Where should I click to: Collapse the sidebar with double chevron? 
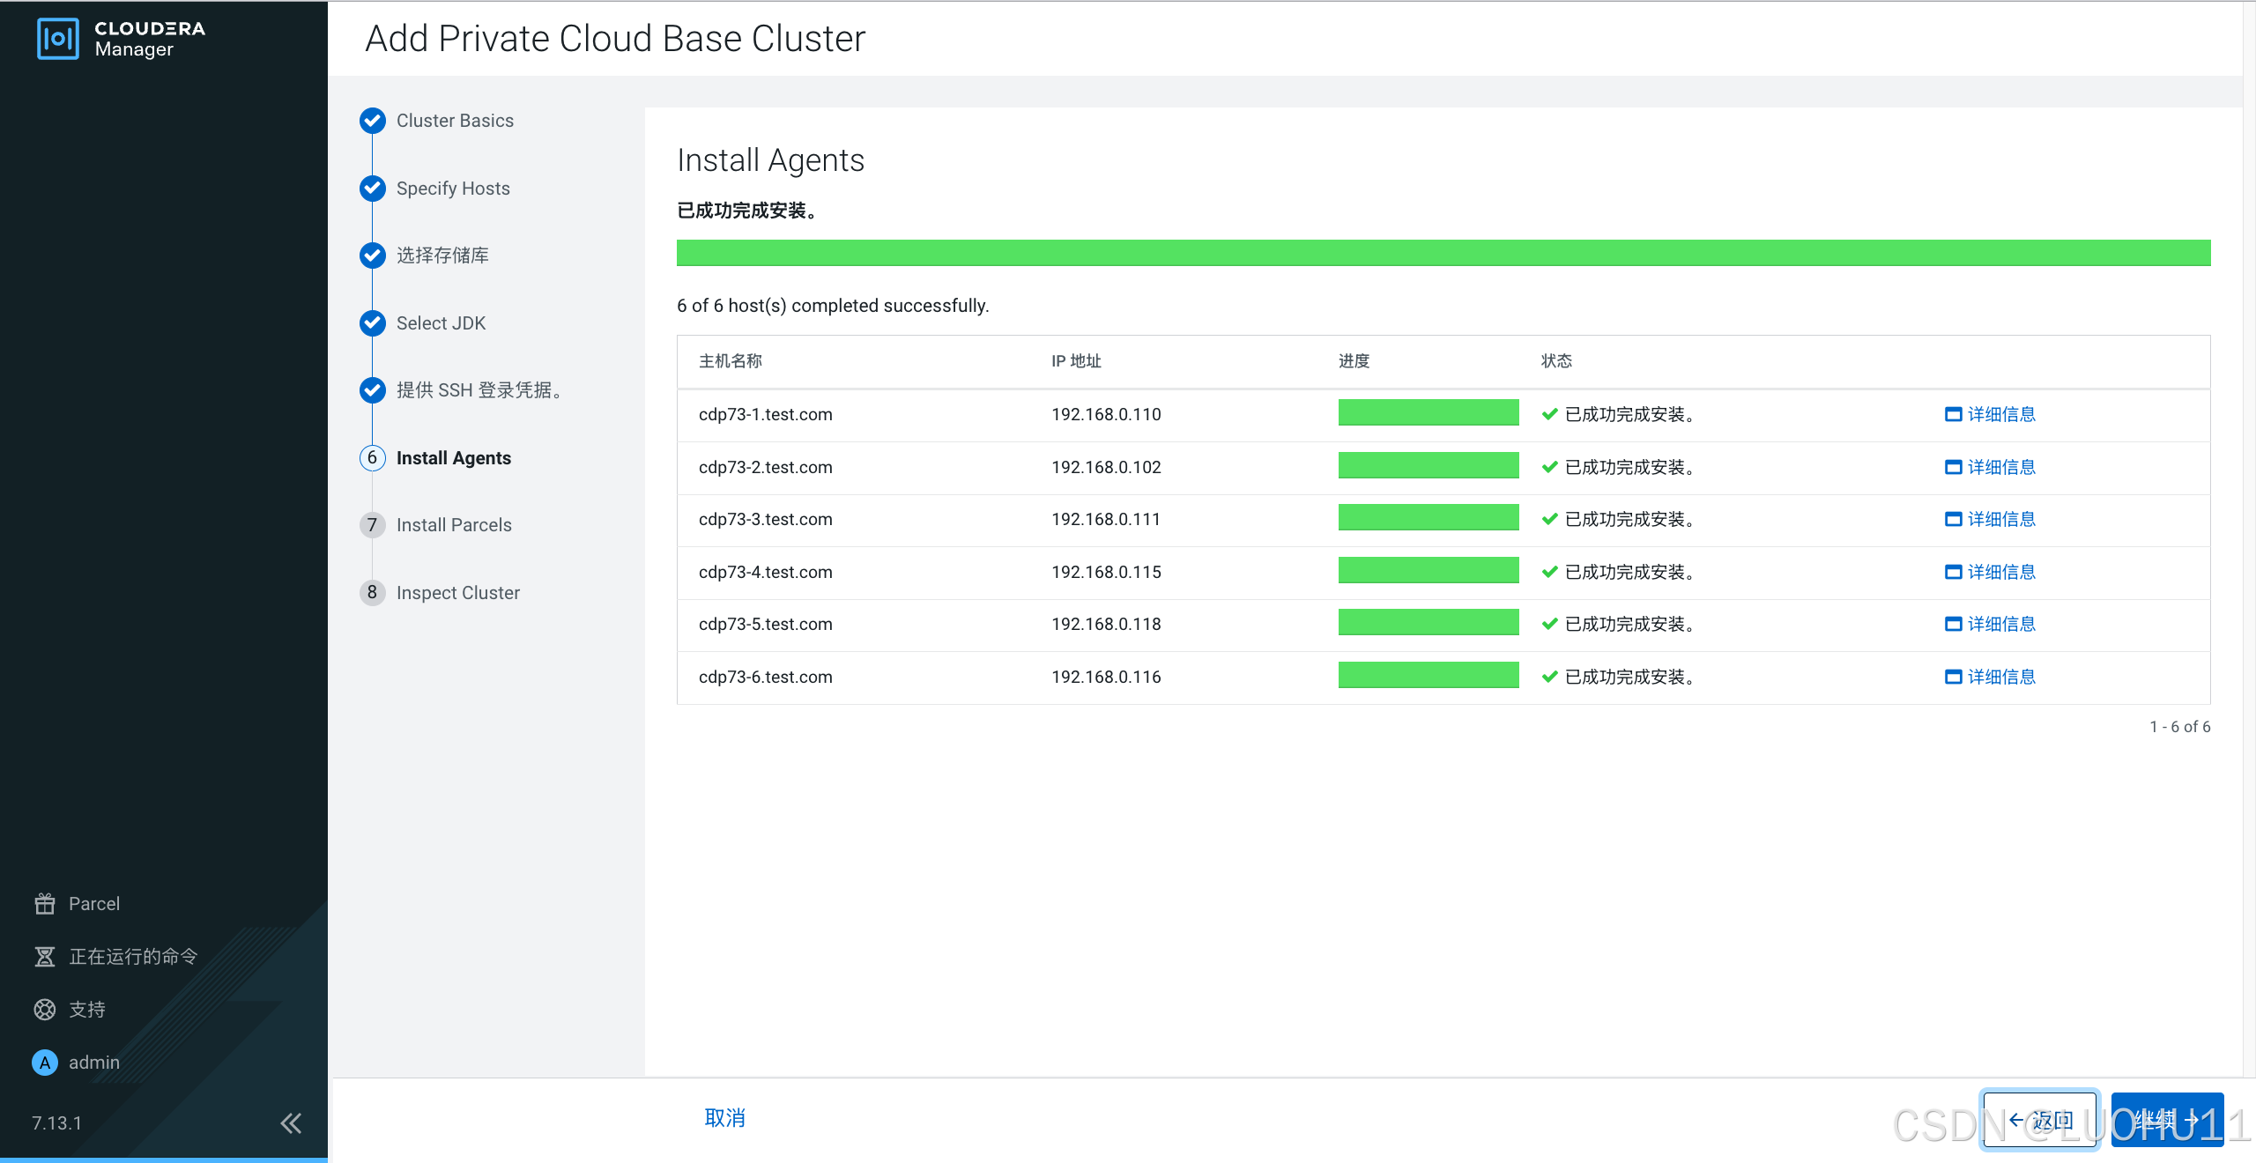click(x=291, y=1122)
